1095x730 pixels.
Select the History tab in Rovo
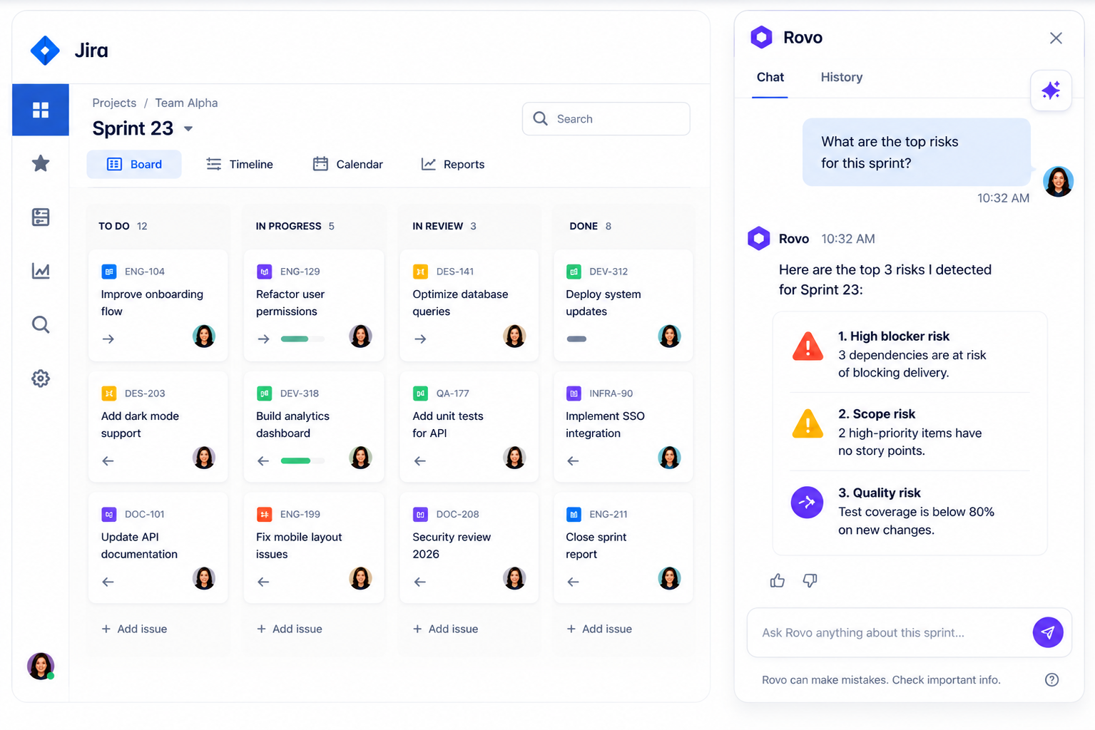(842, 77)
